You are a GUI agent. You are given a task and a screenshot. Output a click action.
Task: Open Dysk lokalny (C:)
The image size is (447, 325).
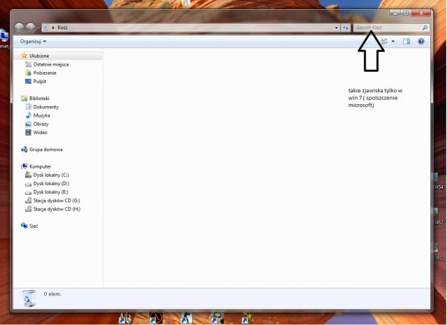[x=51, y=175]
